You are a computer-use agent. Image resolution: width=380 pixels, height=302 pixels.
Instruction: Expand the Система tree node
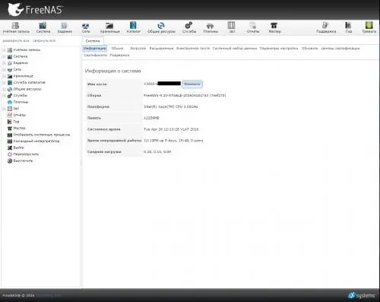pyautogui.click(x=4, y=56)
